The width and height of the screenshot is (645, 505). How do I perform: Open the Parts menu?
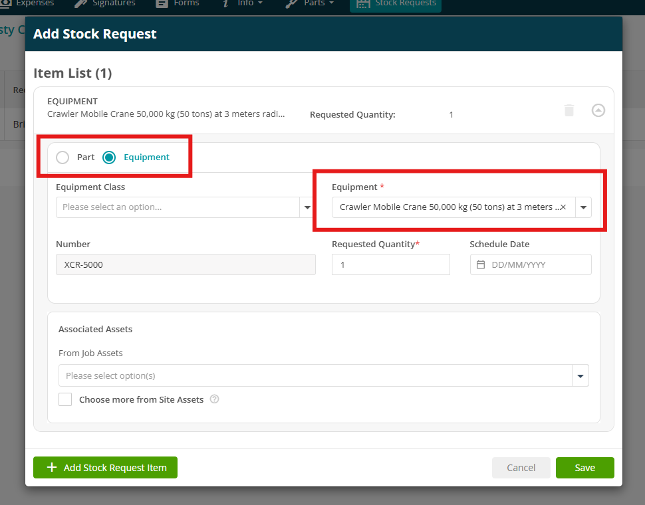(x=309, y=4)
